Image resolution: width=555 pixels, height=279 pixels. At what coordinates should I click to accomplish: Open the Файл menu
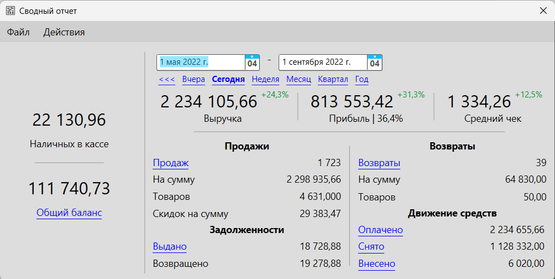18,32
